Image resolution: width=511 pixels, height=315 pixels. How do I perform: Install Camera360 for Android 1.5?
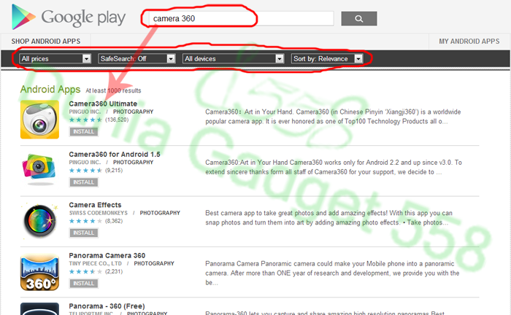pyautogui.click(x=83, y=182)
